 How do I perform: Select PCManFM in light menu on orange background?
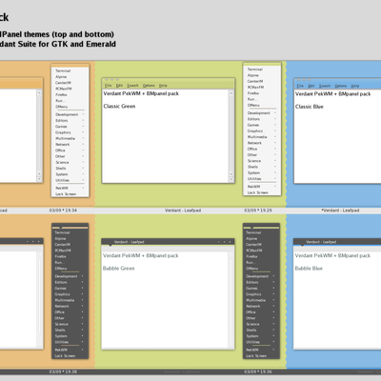64,89
